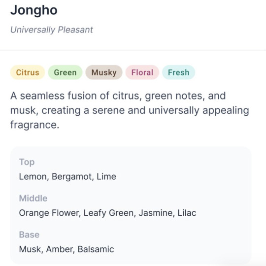The width and height of the screenshot is (266, 266).
Task: Click Amber in the base notes
Action: pos(59,249)
